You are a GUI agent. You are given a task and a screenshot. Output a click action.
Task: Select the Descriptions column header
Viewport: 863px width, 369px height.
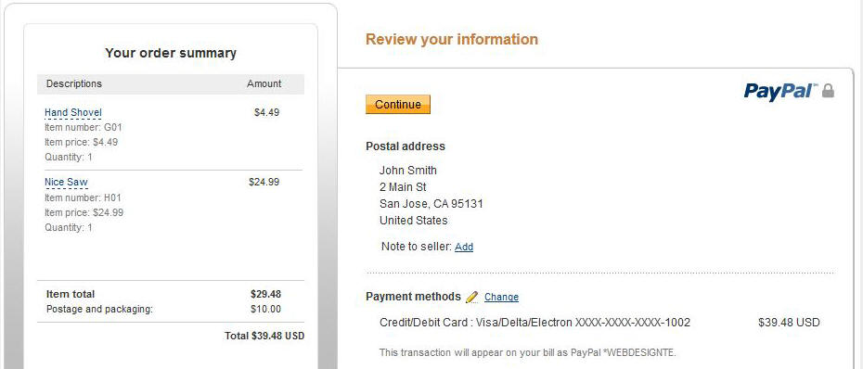(74, 84)
